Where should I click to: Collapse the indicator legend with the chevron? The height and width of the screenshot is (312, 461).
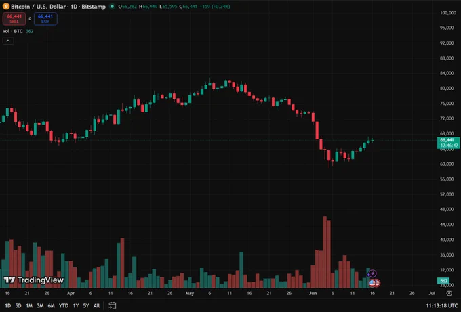[8, 41]
